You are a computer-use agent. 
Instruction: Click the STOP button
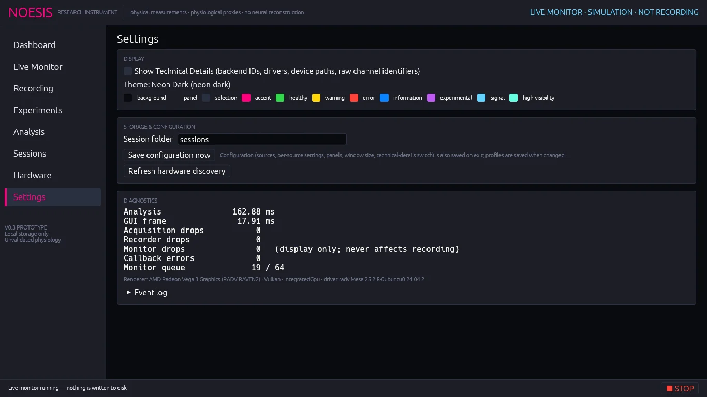coord(680,388)
